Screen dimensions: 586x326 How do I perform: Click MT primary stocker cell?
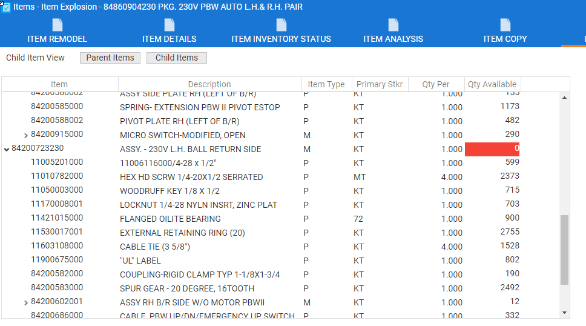[x=360, y=177]
